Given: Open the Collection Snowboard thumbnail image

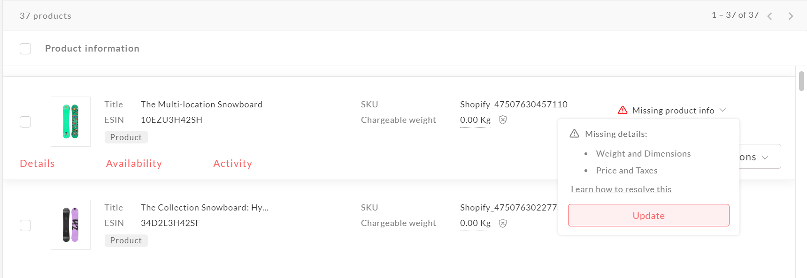Looking at the screenshot, I should click(70, 225).
